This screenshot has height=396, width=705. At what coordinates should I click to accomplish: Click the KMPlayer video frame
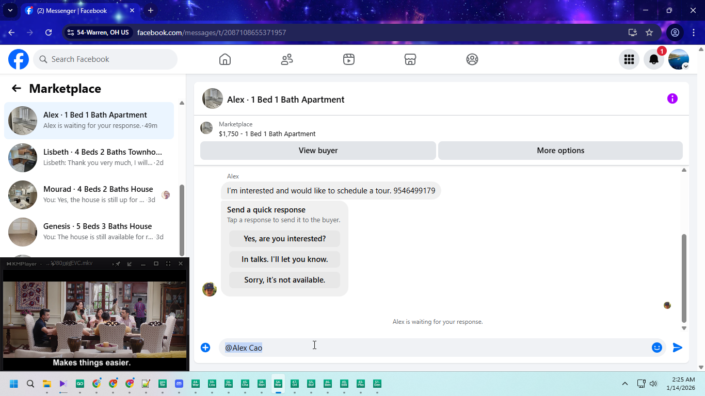[94, 319]
